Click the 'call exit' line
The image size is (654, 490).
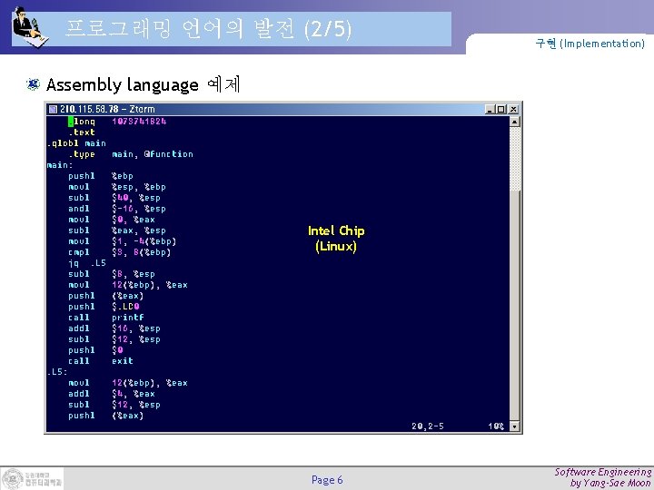tap(101, 361)
